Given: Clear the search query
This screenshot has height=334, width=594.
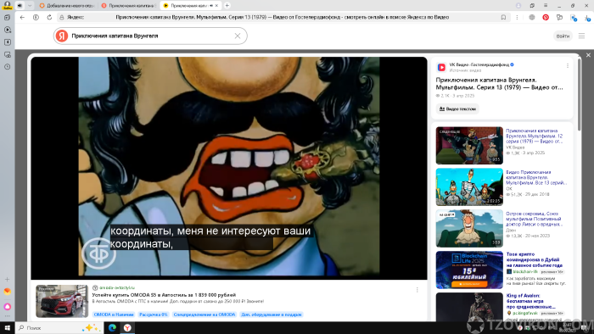Looking at the screenshot, I should 238,36.
